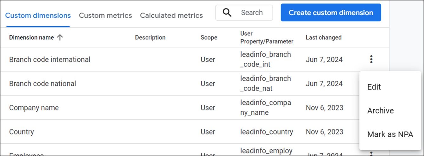Click the Jun 7, 2024 date for Branch code national

[x=324, y=84]
